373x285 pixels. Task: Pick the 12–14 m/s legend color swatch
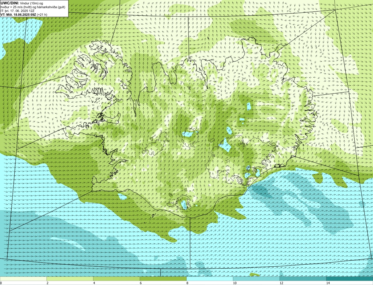(303, 279)
